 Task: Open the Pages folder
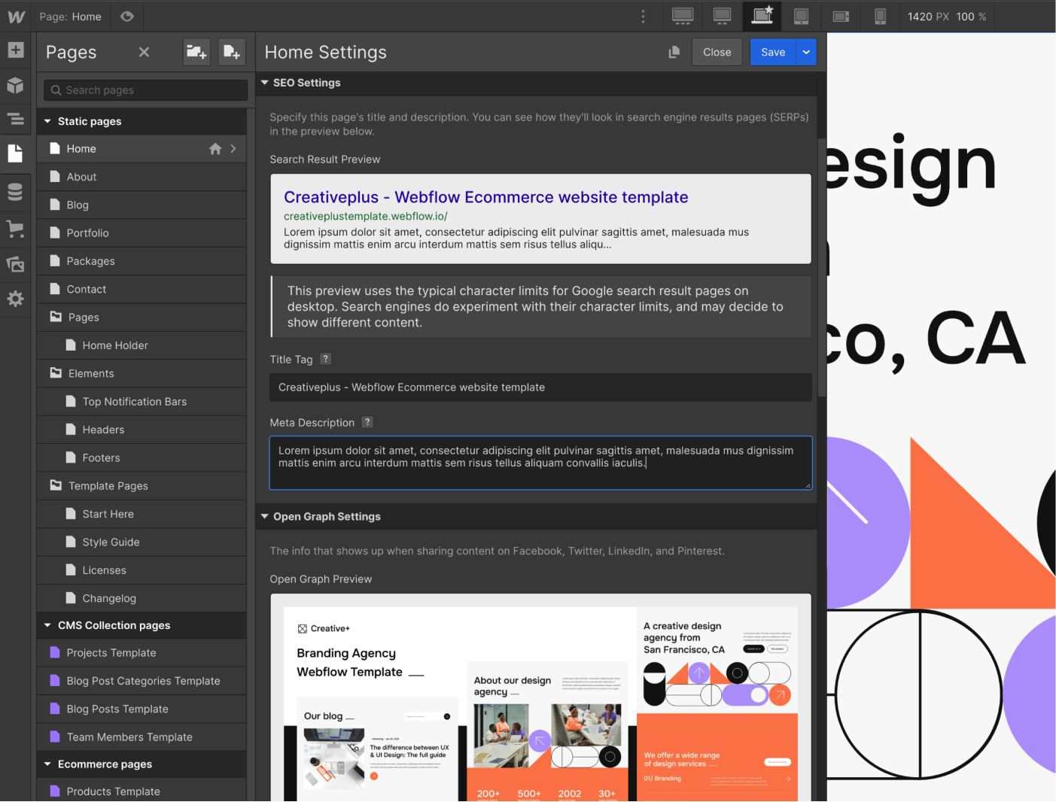click(142, 317)
